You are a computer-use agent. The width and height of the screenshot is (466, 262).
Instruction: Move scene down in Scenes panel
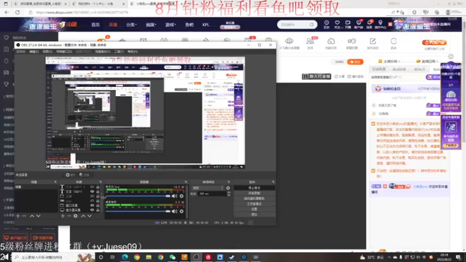point(38,216)
